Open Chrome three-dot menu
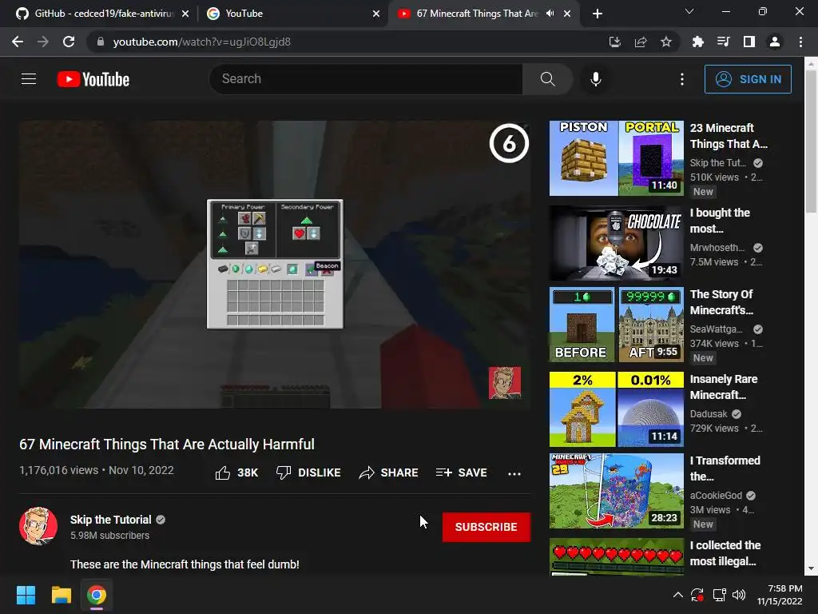 (800, 42)
